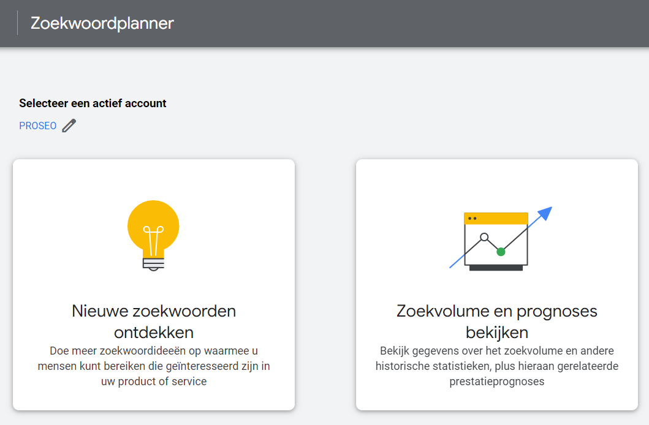Click the chart window illustration with arrow
The width and height of the screenshot is (649, 425).
[x=501, y=239]
